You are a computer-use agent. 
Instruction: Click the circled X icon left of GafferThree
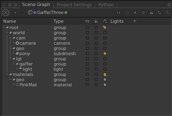pos(6,13)
